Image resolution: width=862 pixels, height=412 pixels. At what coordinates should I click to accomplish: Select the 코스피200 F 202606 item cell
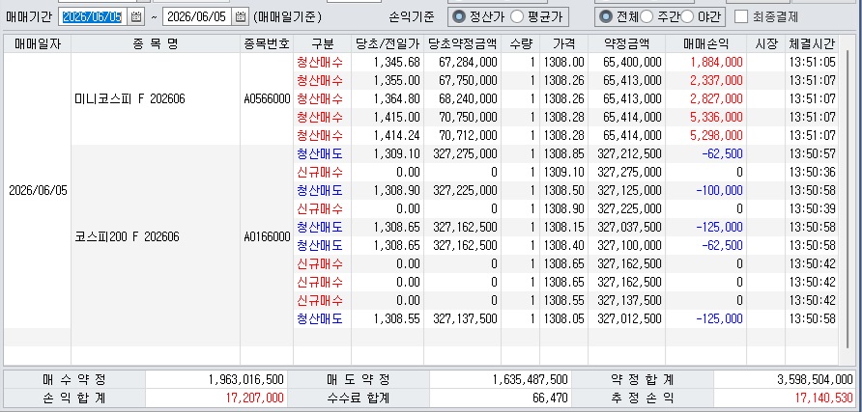tap(156, 236)
